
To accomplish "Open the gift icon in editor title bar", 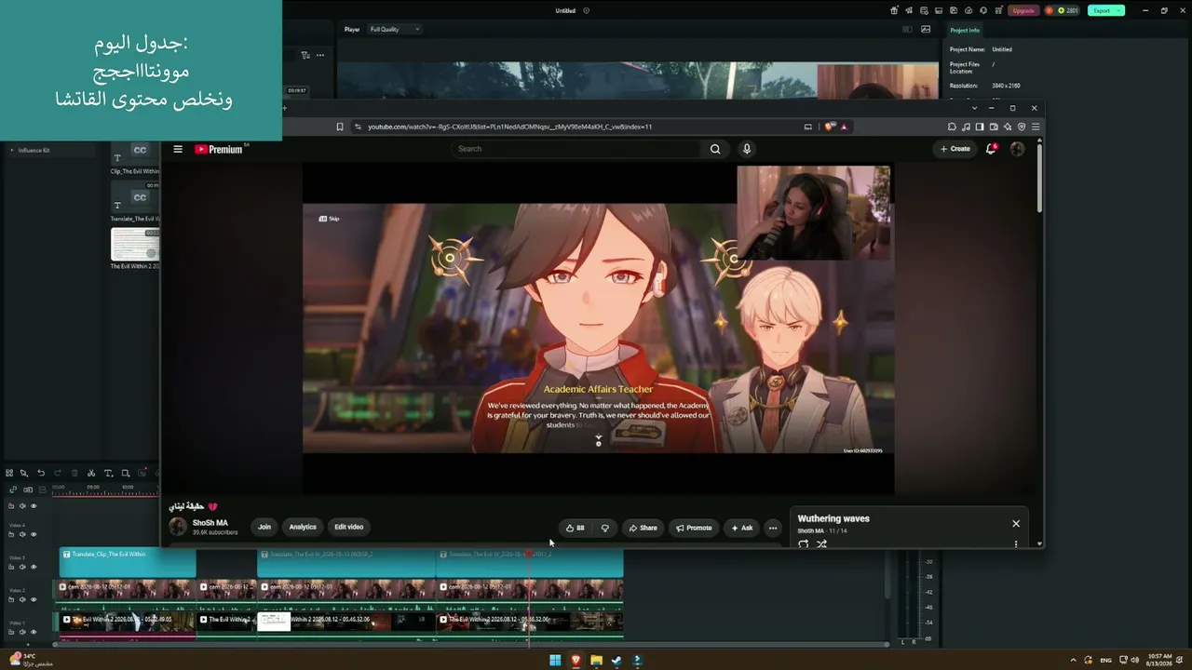I will 894,10.
